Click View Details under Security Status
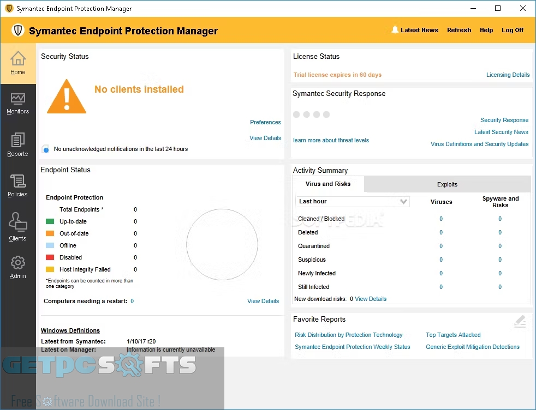This screenshot has height=410, width=536. [x=265, y=138]
